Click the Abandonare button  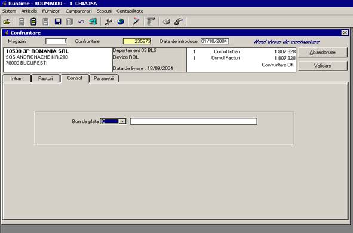pos(323,53)
